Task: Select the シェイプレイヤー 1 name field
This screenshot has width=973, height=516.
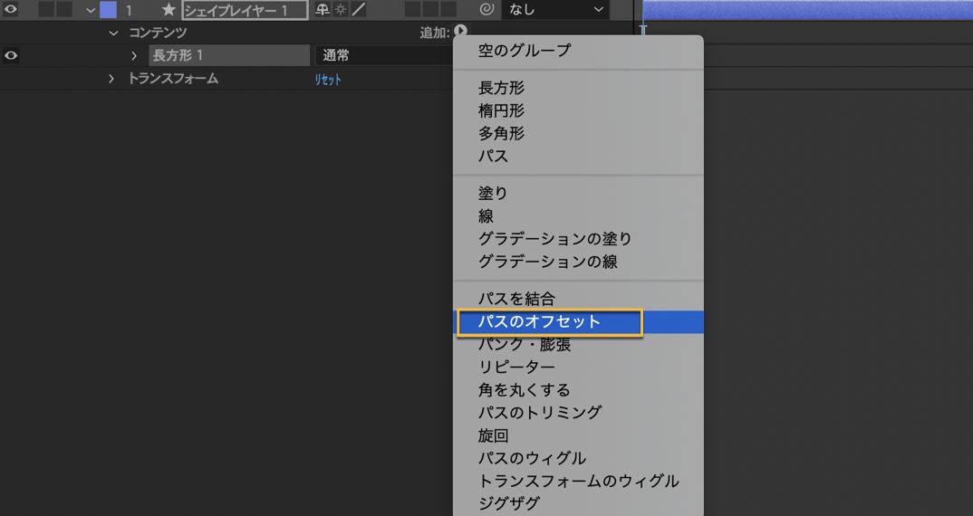Action: tap(245, 10)
